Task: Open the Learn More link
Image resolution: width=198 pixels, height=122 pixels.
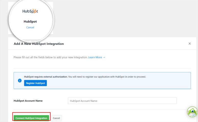Action: point(97,57)
